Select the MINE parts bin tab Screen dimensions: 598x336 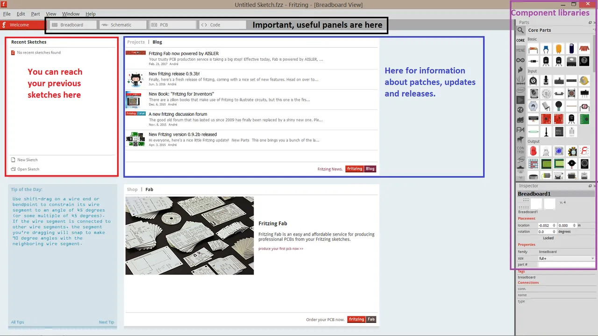coord(520,50)
